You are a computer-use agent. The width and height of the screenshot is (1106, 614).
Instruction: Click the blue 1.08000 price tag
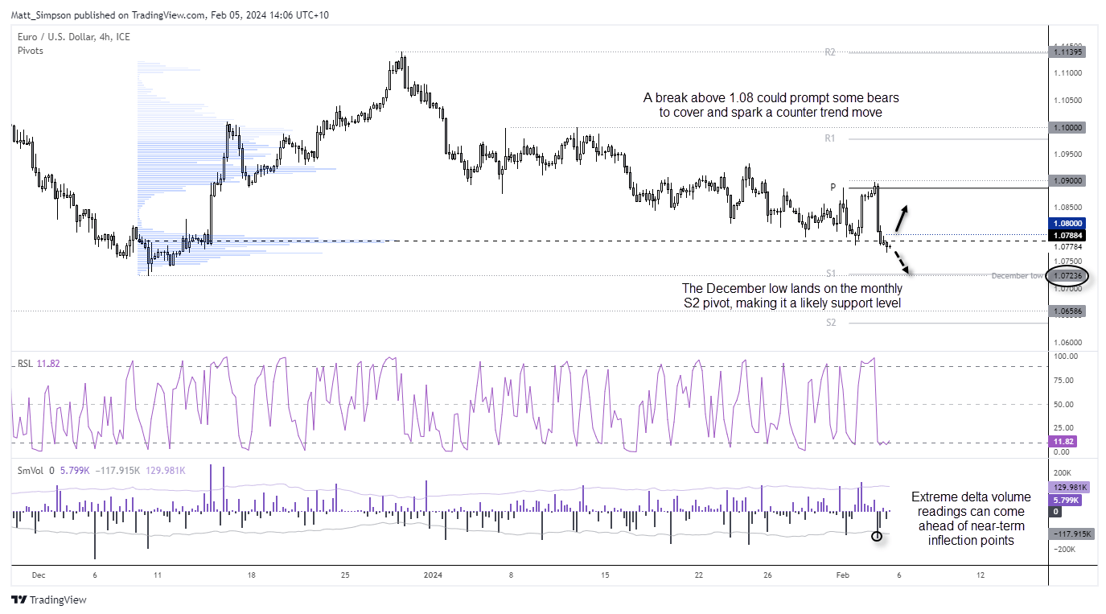(x=1069, y=224)
